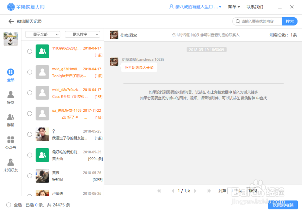Click the green group avatar of 最好吃的我们们

coord(42,155)
